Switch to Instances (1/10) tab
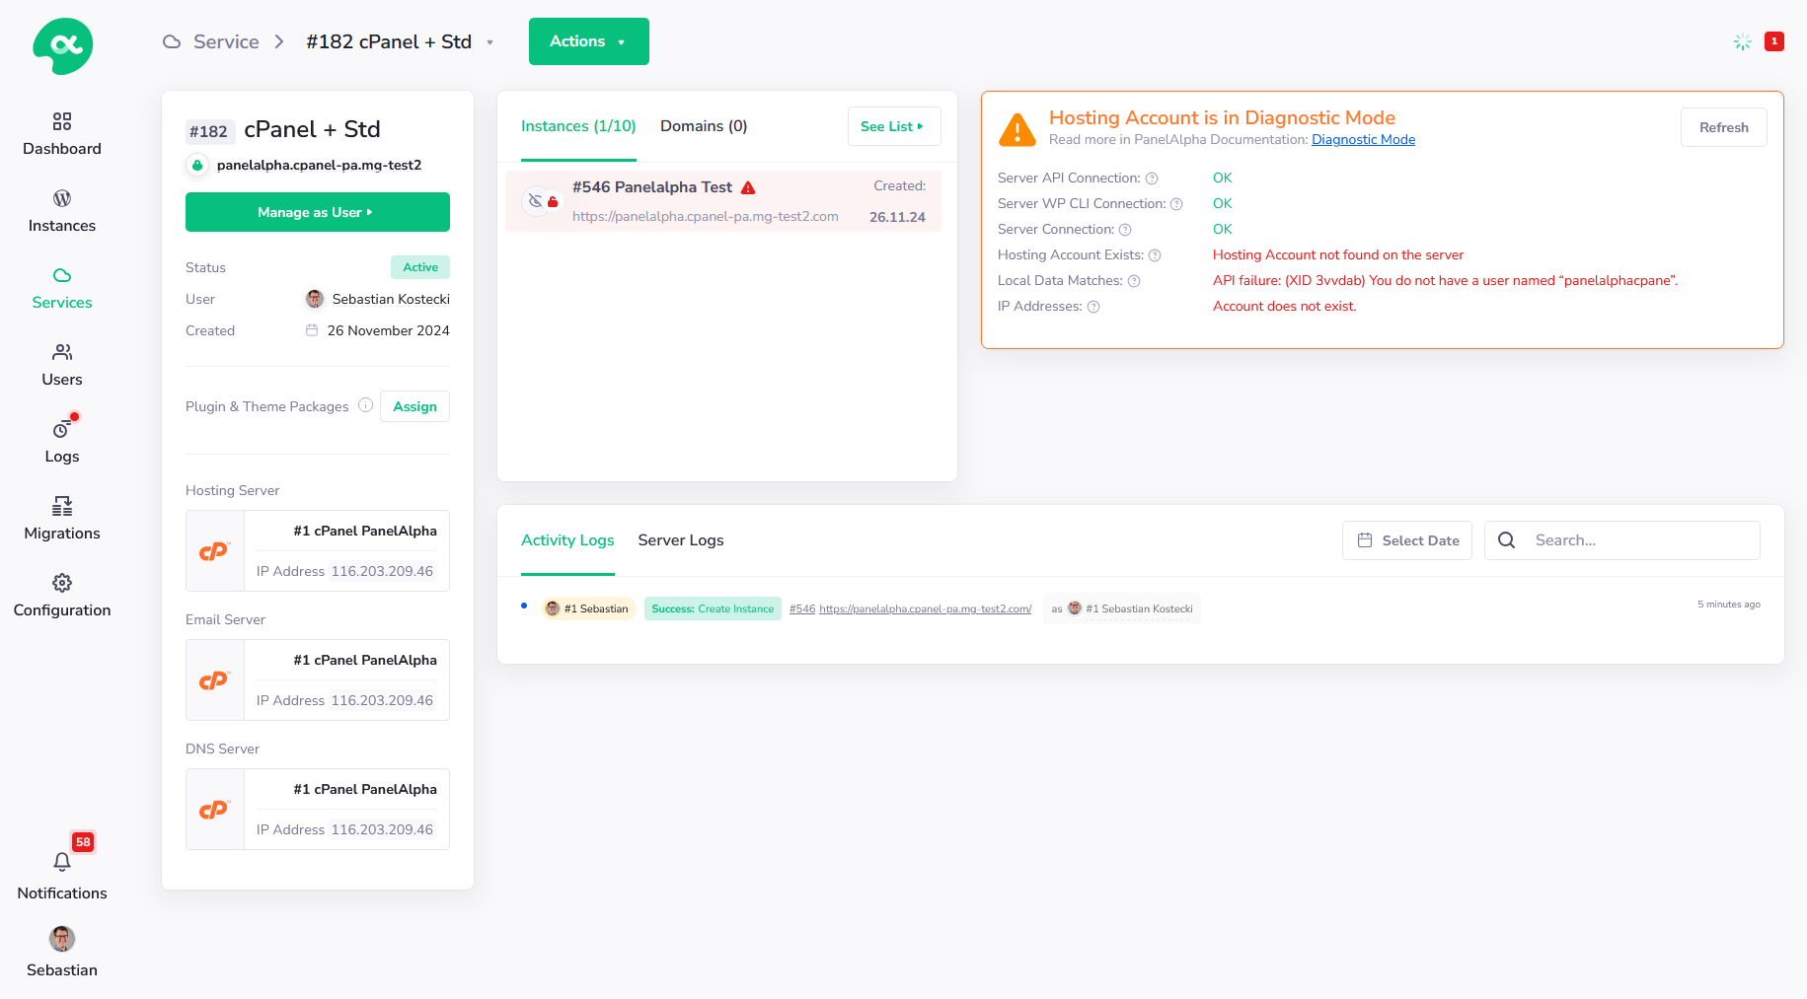Viewport: 1807px width, 999px height. pyautogui.click(x=578, y=126)
